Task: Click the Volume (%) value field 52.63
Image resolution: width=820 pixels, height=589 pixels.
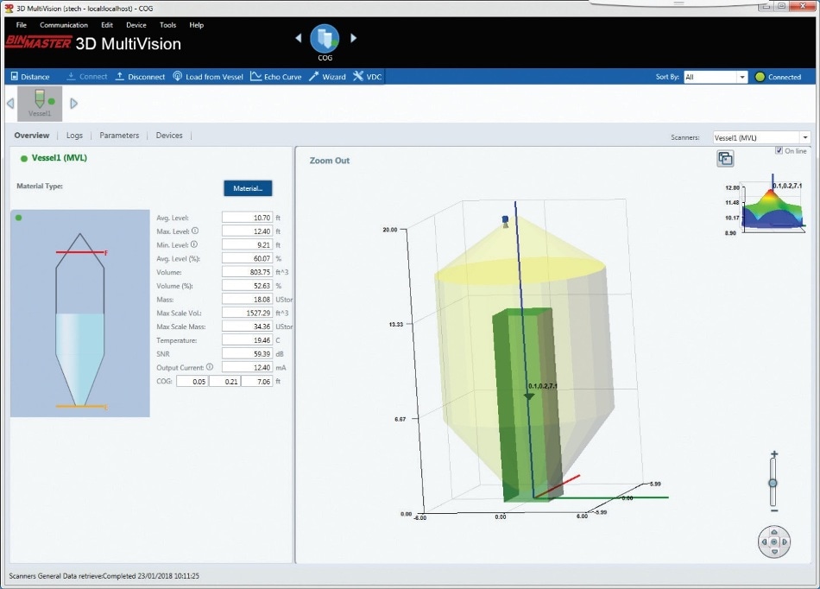Action: (x=248, y=286)
